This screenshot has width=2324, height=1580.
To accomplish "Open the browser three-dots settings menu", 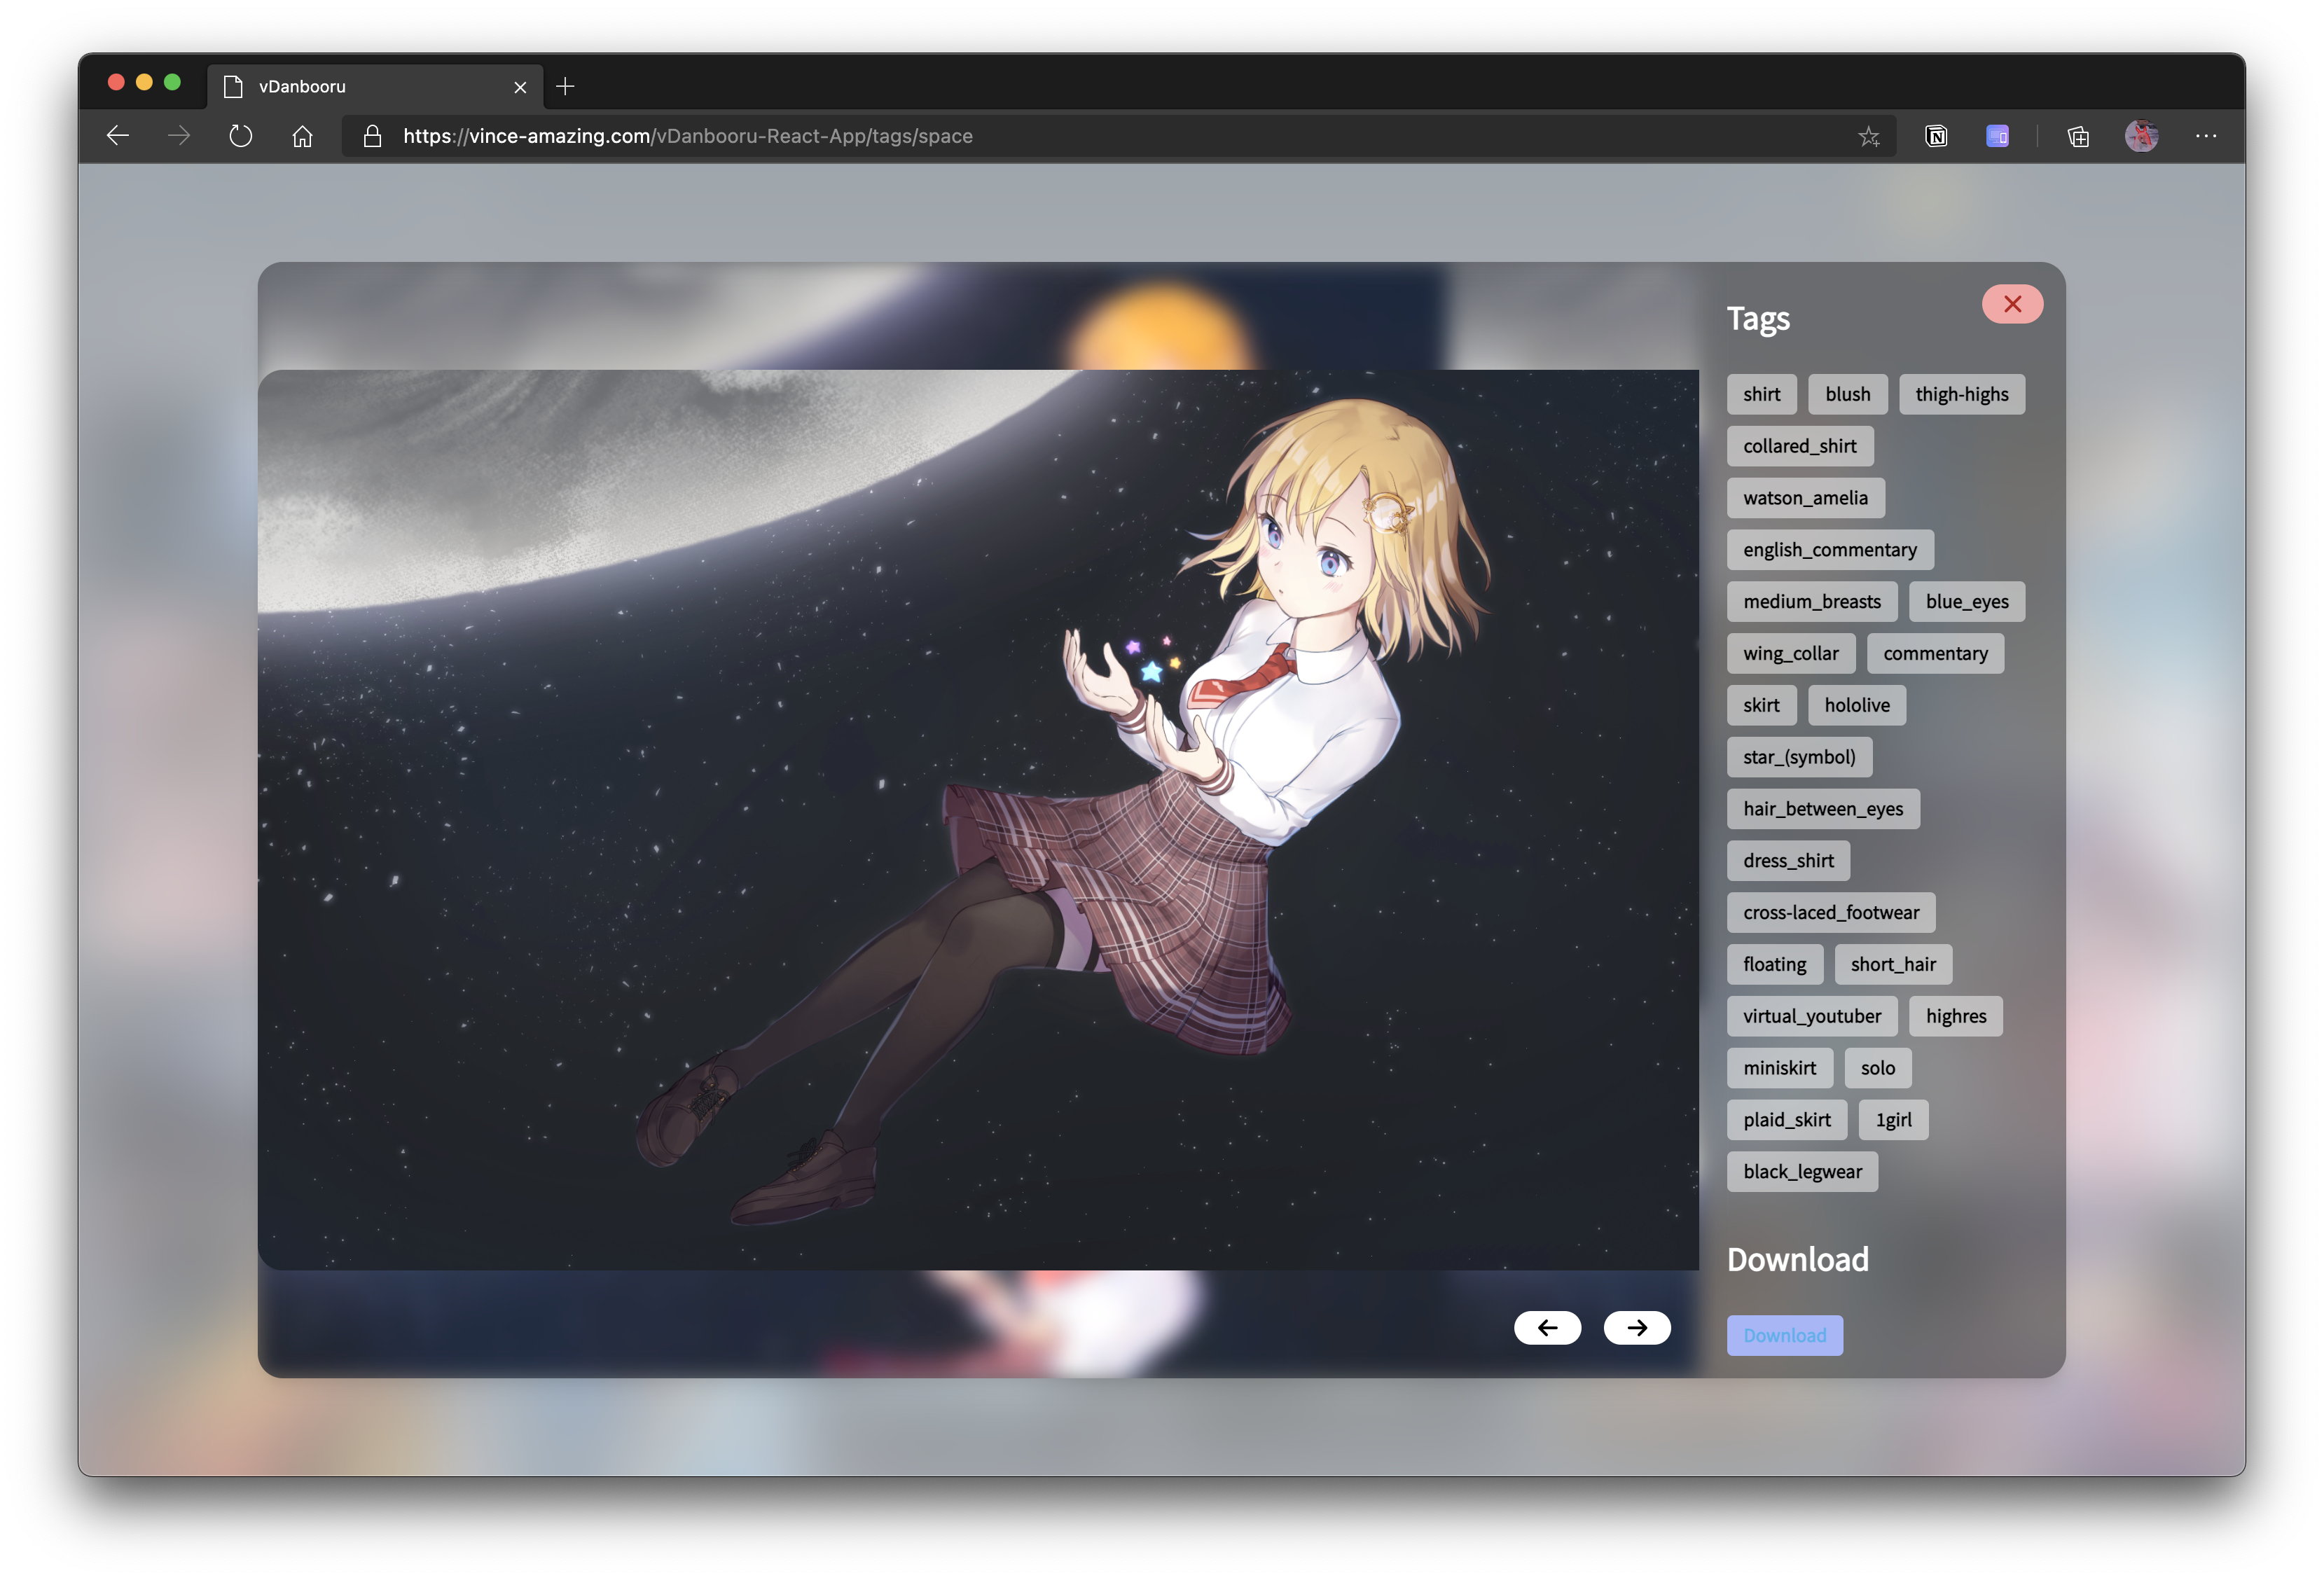I will [2206, 136].
